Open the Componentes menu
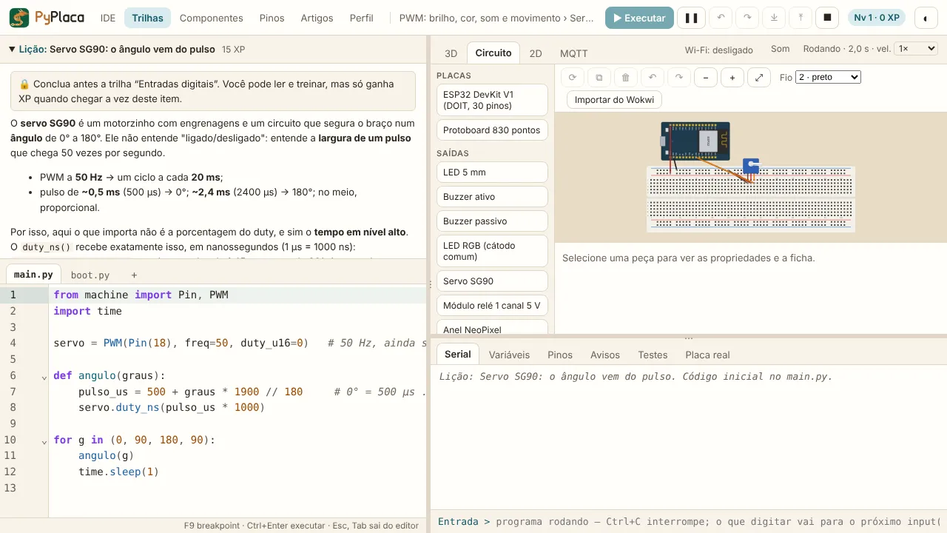947x533 pixels. 211,18
